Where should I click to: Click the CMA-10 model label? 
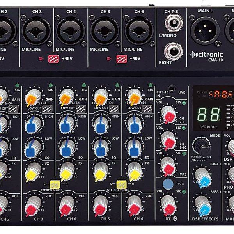click(x=215, y=60)
